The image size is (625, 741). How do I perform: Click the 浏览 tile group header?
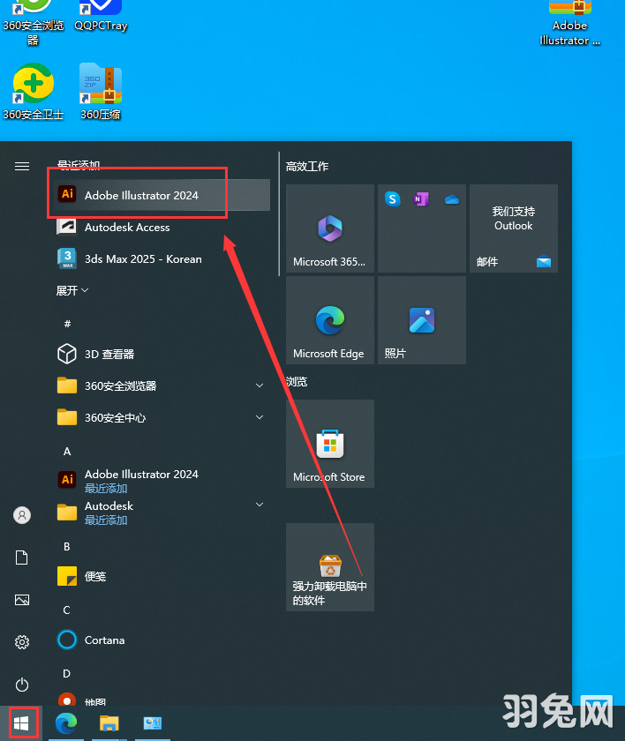(x=297, y=381)
